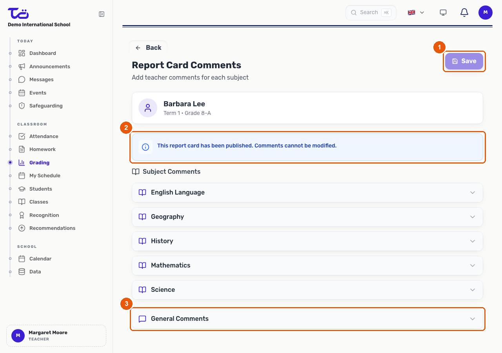Click the Demo International School name
Viewport: 502px width, 353px height.
click(x=39, y=24)
